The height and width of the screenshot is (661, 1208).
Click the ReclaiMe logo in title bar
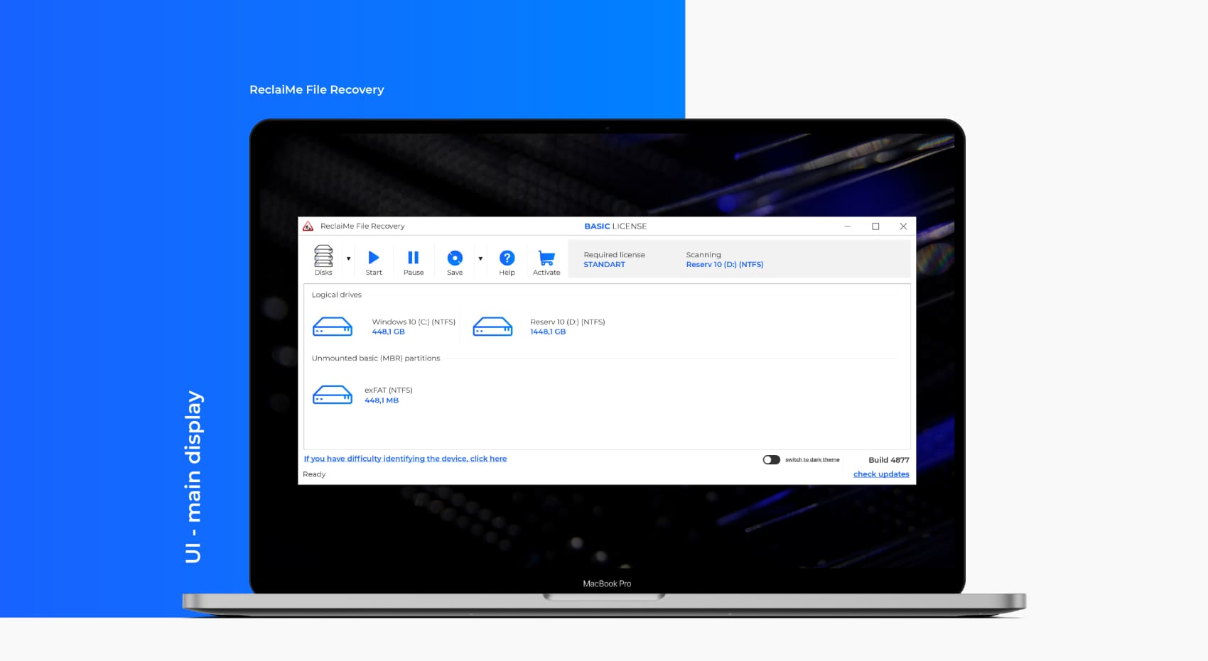(308, 226)
